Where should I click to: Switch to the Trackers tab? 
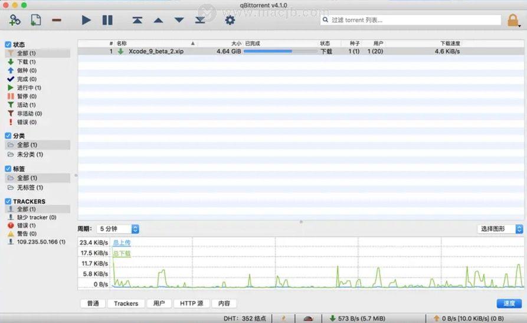pos(126,304)
